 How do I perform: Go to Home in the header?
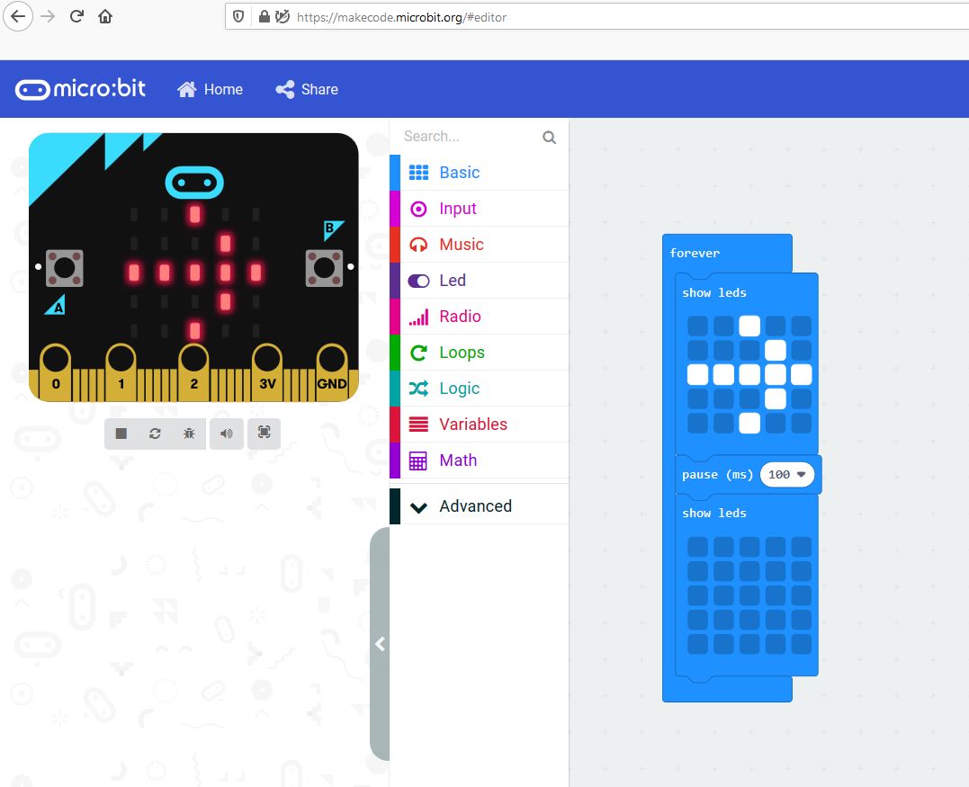tap(211, 89)
